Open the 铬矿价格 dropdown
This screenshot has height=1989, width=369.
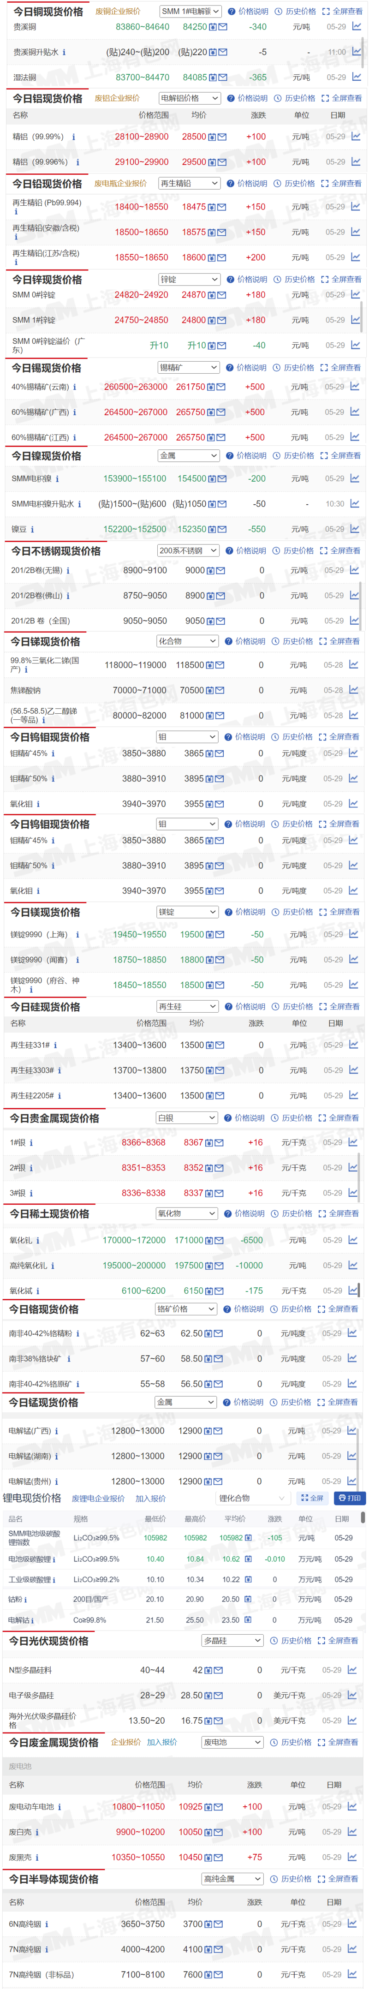(x=186, y=1309)
